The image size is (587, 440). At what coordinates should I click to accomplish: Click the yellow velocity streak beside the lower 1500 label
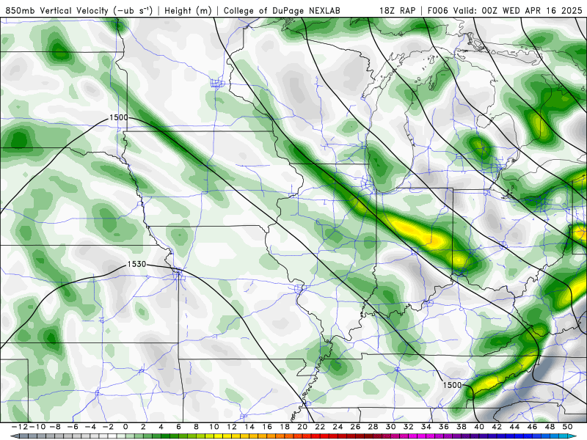[x=489, y=382]
